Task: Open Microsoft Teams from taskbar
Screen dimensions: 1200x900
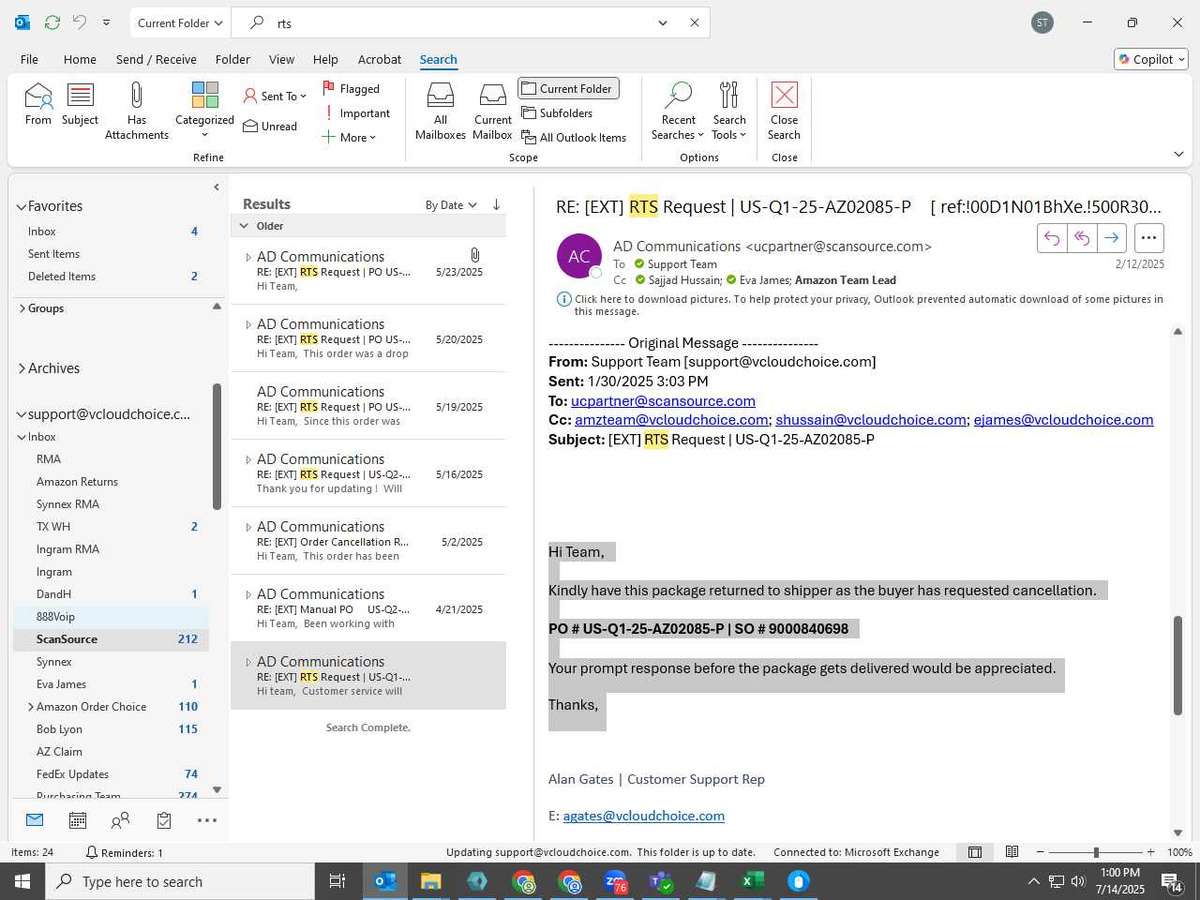Action: [661, 881]
